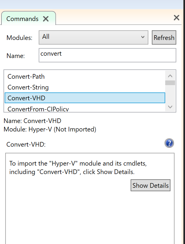The height and width of the screenshot is (244, 185).
Task: Click the command list scroll-down arrow
Action: coord(170,107)
